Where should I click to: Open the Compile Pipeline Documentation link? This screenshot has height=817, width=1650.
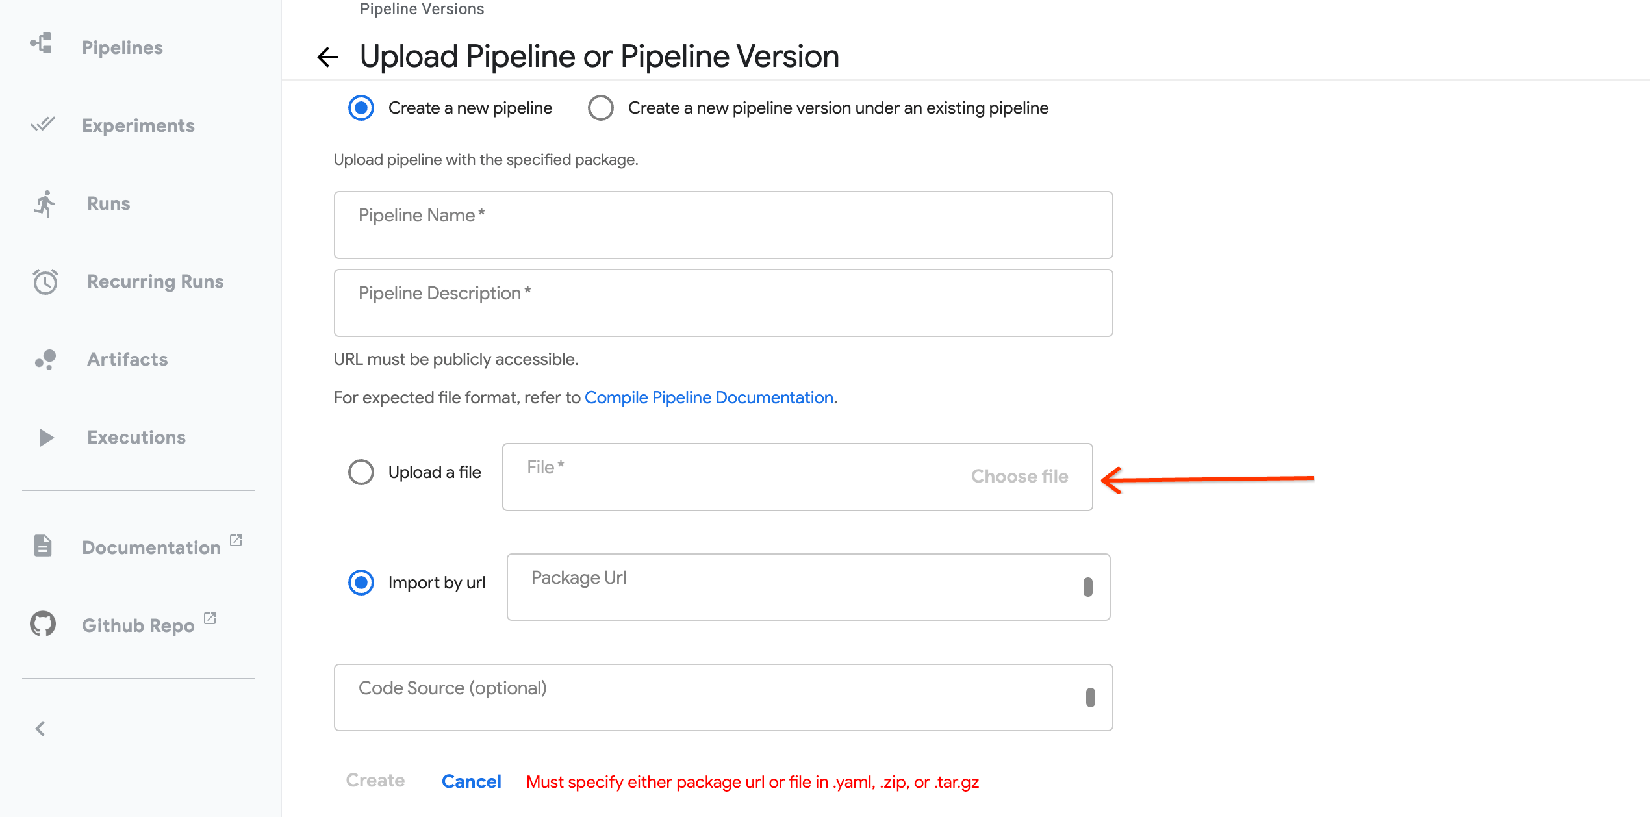[709, 397]
